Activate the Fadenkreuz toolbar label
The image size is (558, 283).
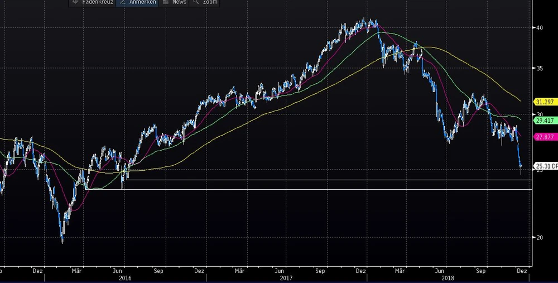pyautogui.click(x=98, y=2)
